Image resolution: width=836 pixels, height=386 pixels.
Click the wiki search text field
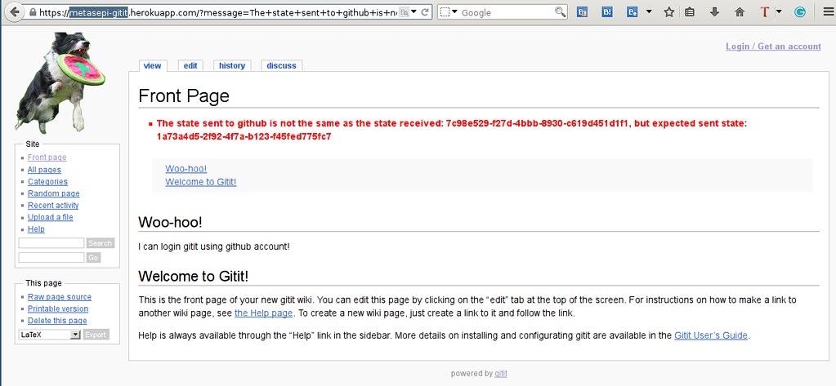coord(51,243)
